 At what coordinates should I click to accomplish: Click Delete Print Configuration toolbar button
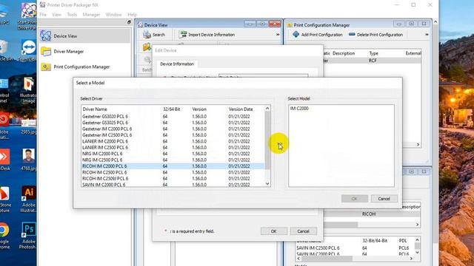(x=375, y=35)
